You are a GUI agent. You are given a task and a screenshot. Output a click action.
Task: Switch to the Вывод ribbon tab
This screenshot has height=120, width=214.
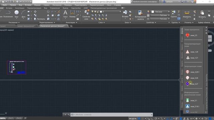[x=66, y=8]
